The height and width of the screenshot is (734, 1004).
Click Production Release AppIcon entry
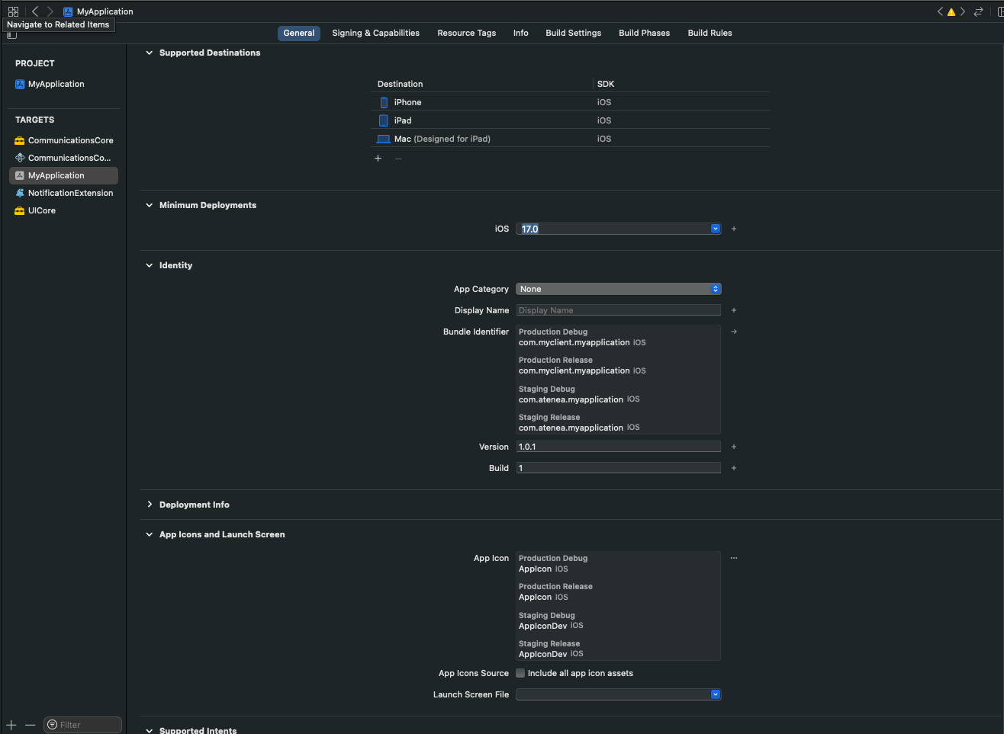[x=536, y=597]
